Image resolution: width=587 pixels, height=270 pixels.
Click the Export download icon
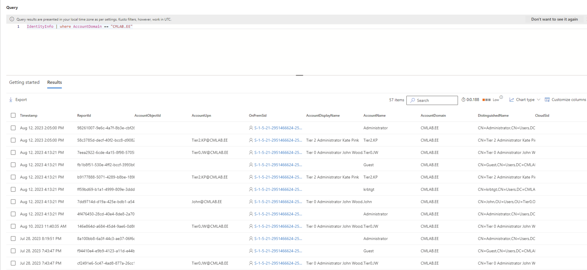[x=11, y=100]
